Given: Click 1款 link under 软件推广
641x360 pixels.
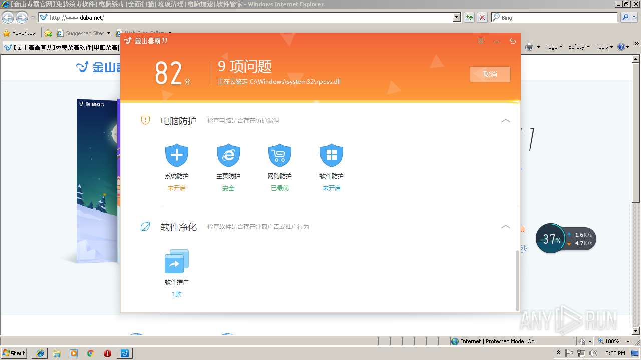Looking at the screenshot, I should 177,294.
